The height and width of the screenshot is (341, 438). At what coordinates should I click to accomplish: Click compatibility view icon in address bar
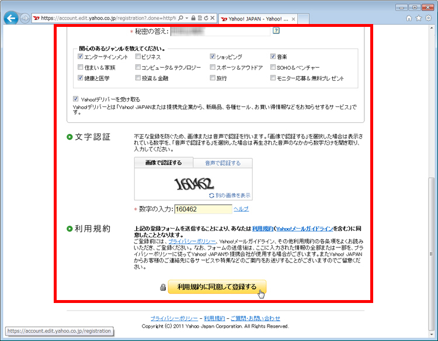tap(200, 18)
